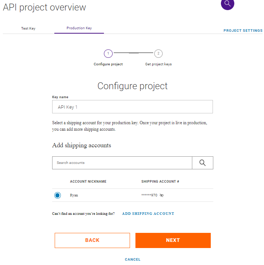The height and width of the screenshot is (265, 264).
Task: Click the Shipping Account # column header
Action: [x=160, y=182]
